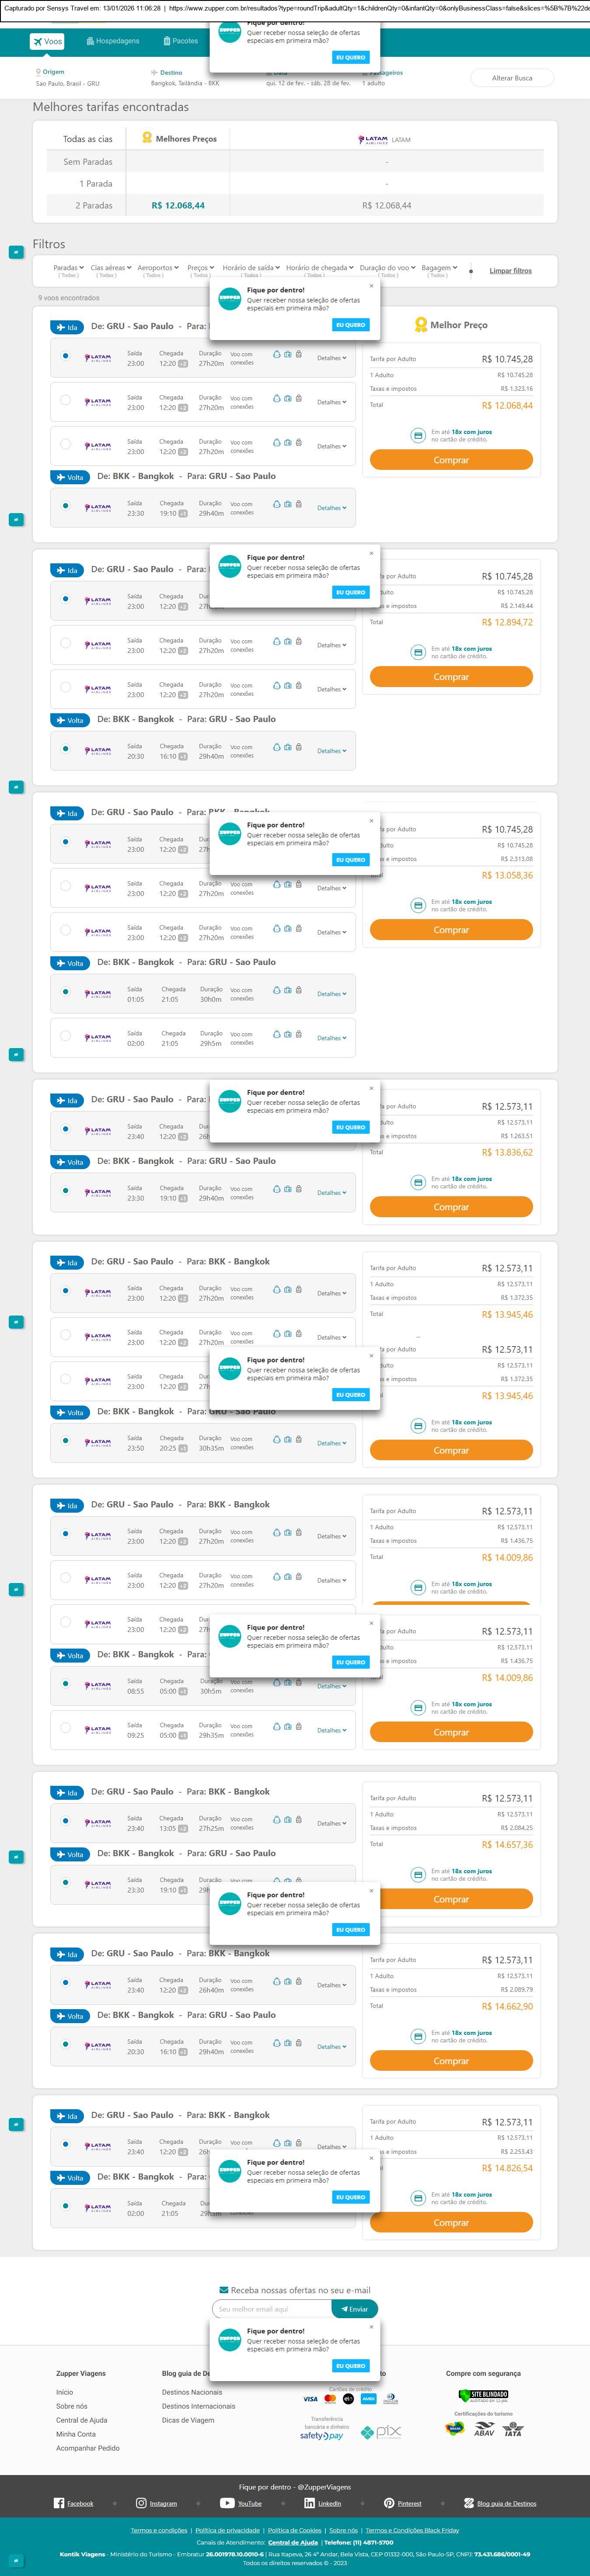Click the Alterar Busca button
This screenshot has height=2576, width=590.
point(512,78)
